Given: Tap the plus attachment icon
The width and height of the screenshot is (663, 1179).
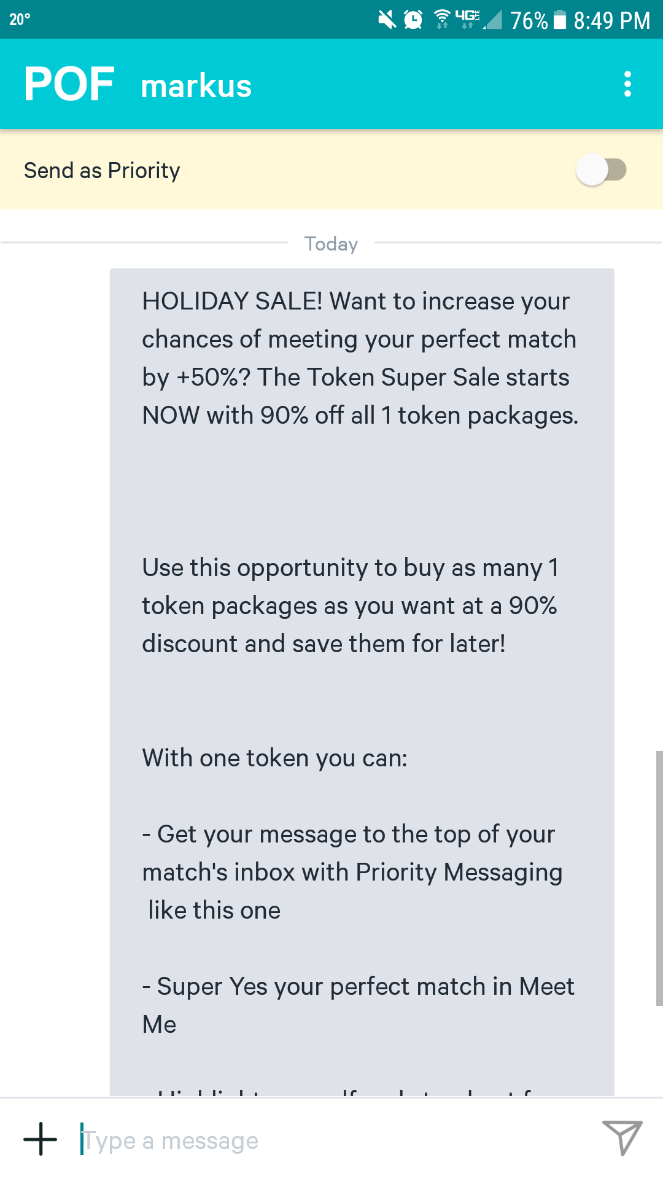Looking at the screenshot, I should coord(41,1139).
